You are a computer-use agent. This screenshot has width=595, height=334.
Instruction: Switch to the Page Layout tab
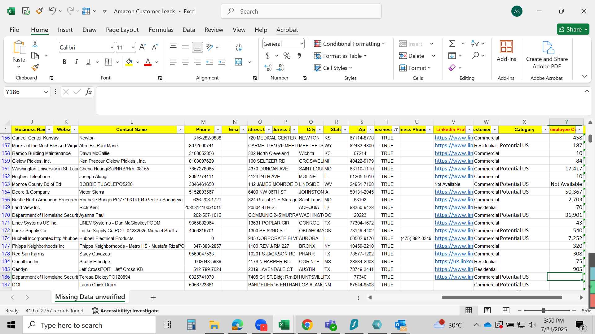click(x=122, y=30)
